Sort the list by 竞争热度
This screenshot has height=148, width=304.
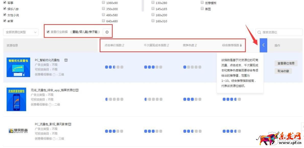click(x=196, y=45)
